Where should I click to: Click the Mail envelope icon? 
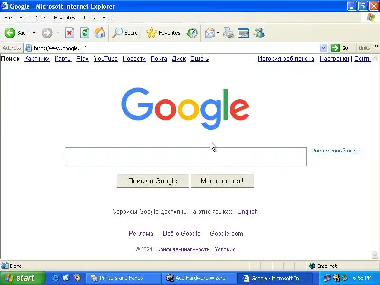pyautogui.click(x=210, y=33)
